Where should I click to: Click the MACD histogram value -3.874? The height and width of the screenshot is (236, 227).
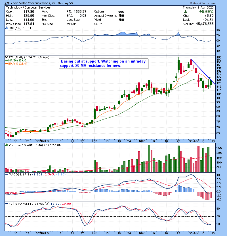click(x=61, y=175)
